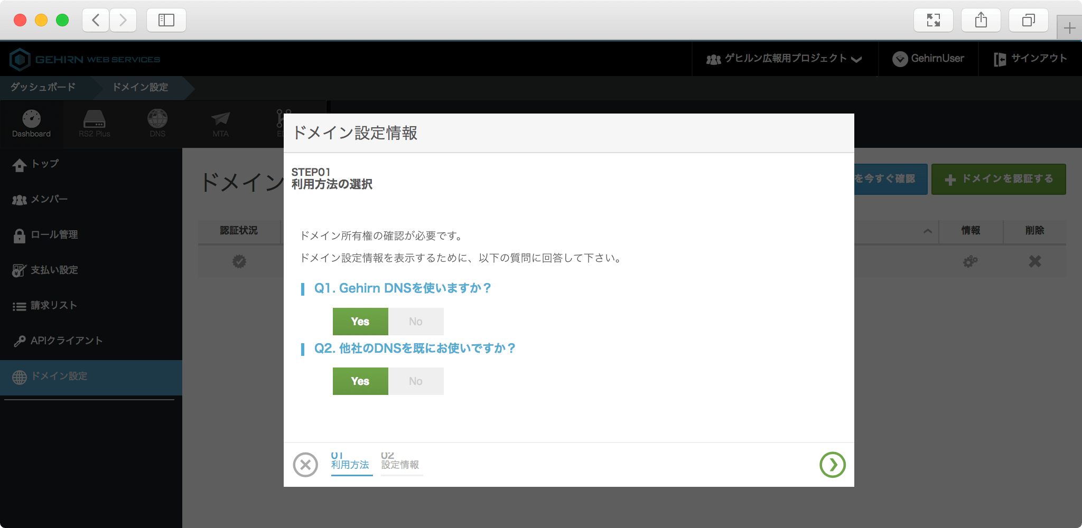Expand the ゲヒルン広報用プロジェクト project dropdown
1082x528 pixels.
pyautogui.click(x=784, y=59)
